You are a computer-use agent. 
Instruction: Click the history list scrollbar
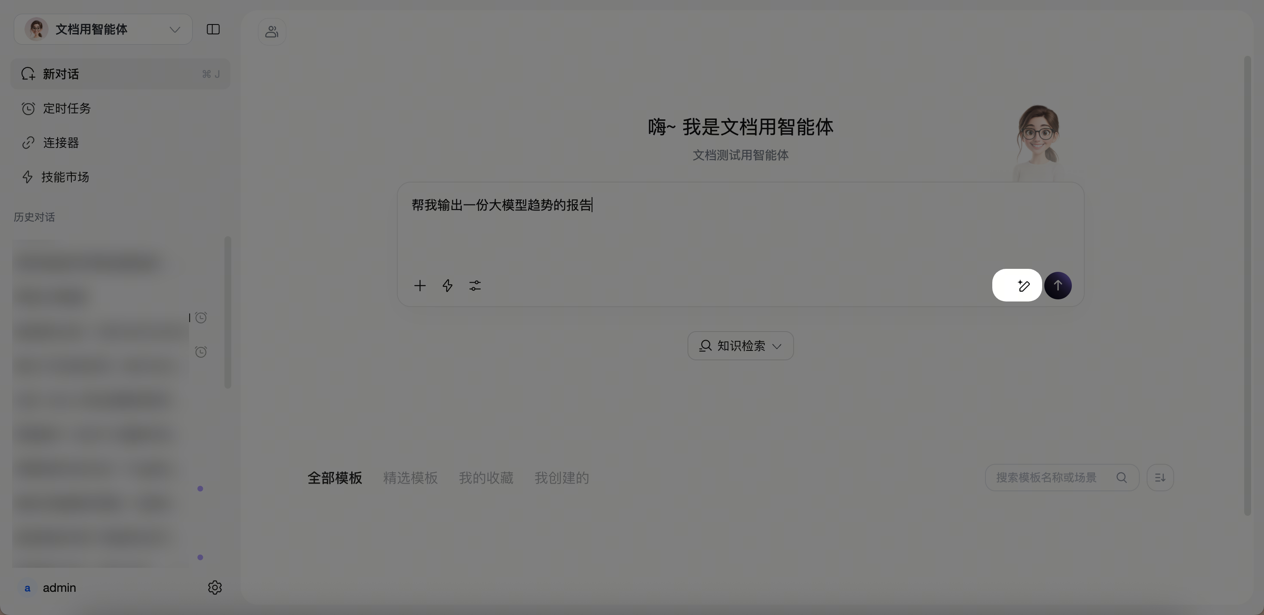pos(228,313)
